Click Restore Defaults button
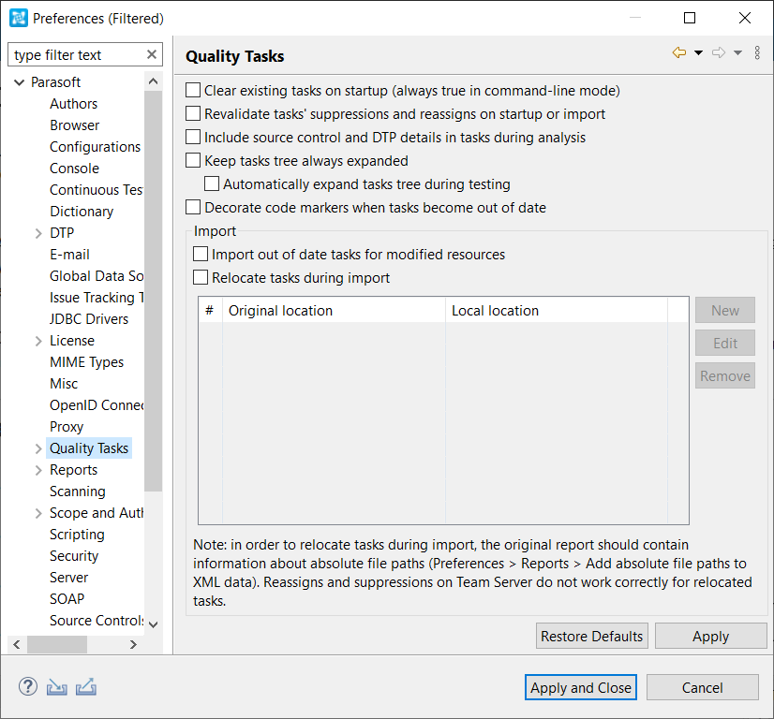Image resolution: width=774 pixels, height=719 pixels. click(x=592, y=637)
